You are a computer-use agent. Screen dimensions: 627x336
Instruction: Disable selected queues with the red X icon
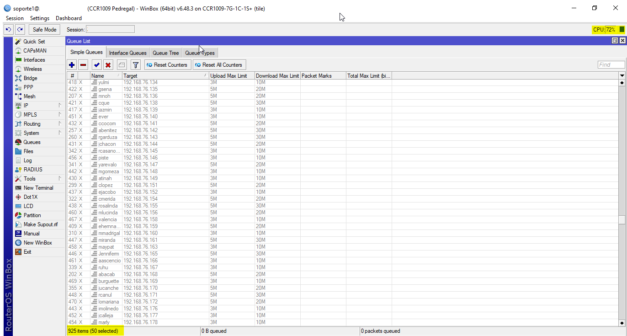pyautogui.click(x=108, y=65)
